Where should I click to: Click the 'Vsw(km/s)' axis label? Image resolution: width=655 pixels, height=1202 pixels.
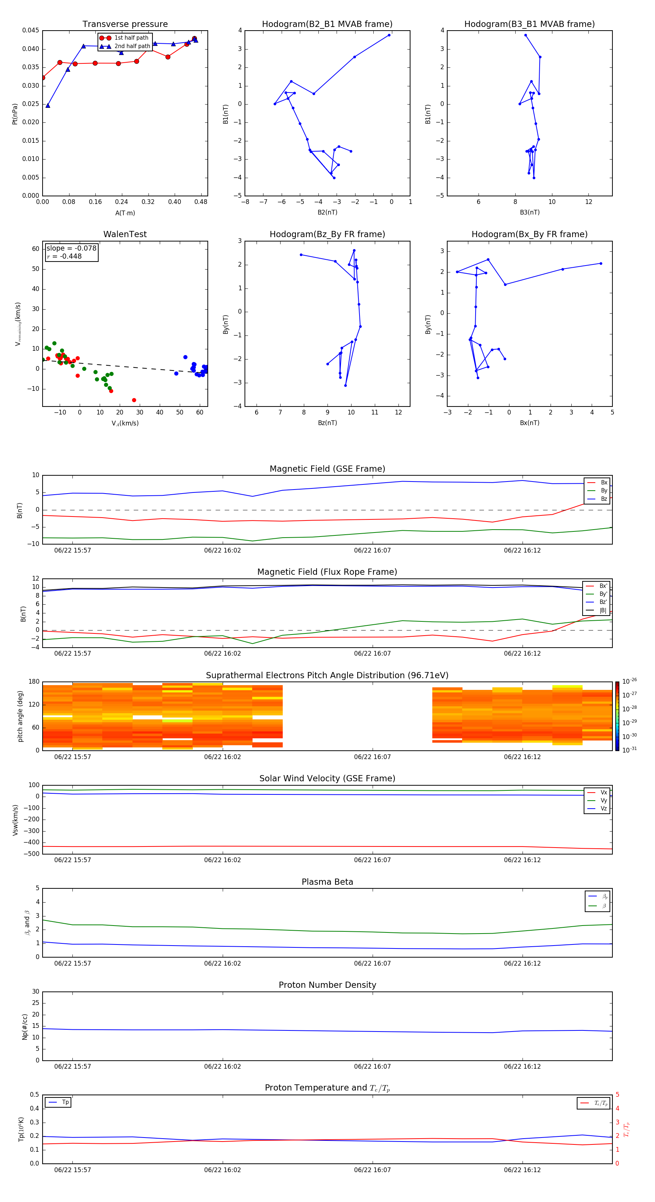[15, 820]
